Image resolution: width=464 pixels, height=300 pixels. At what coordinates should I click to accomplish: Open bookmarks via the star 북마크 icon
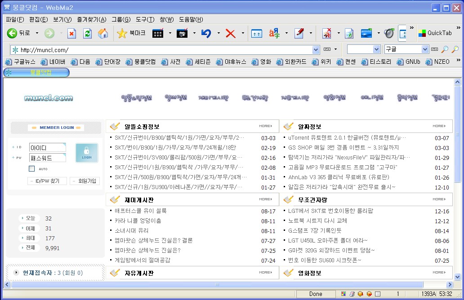122,33
